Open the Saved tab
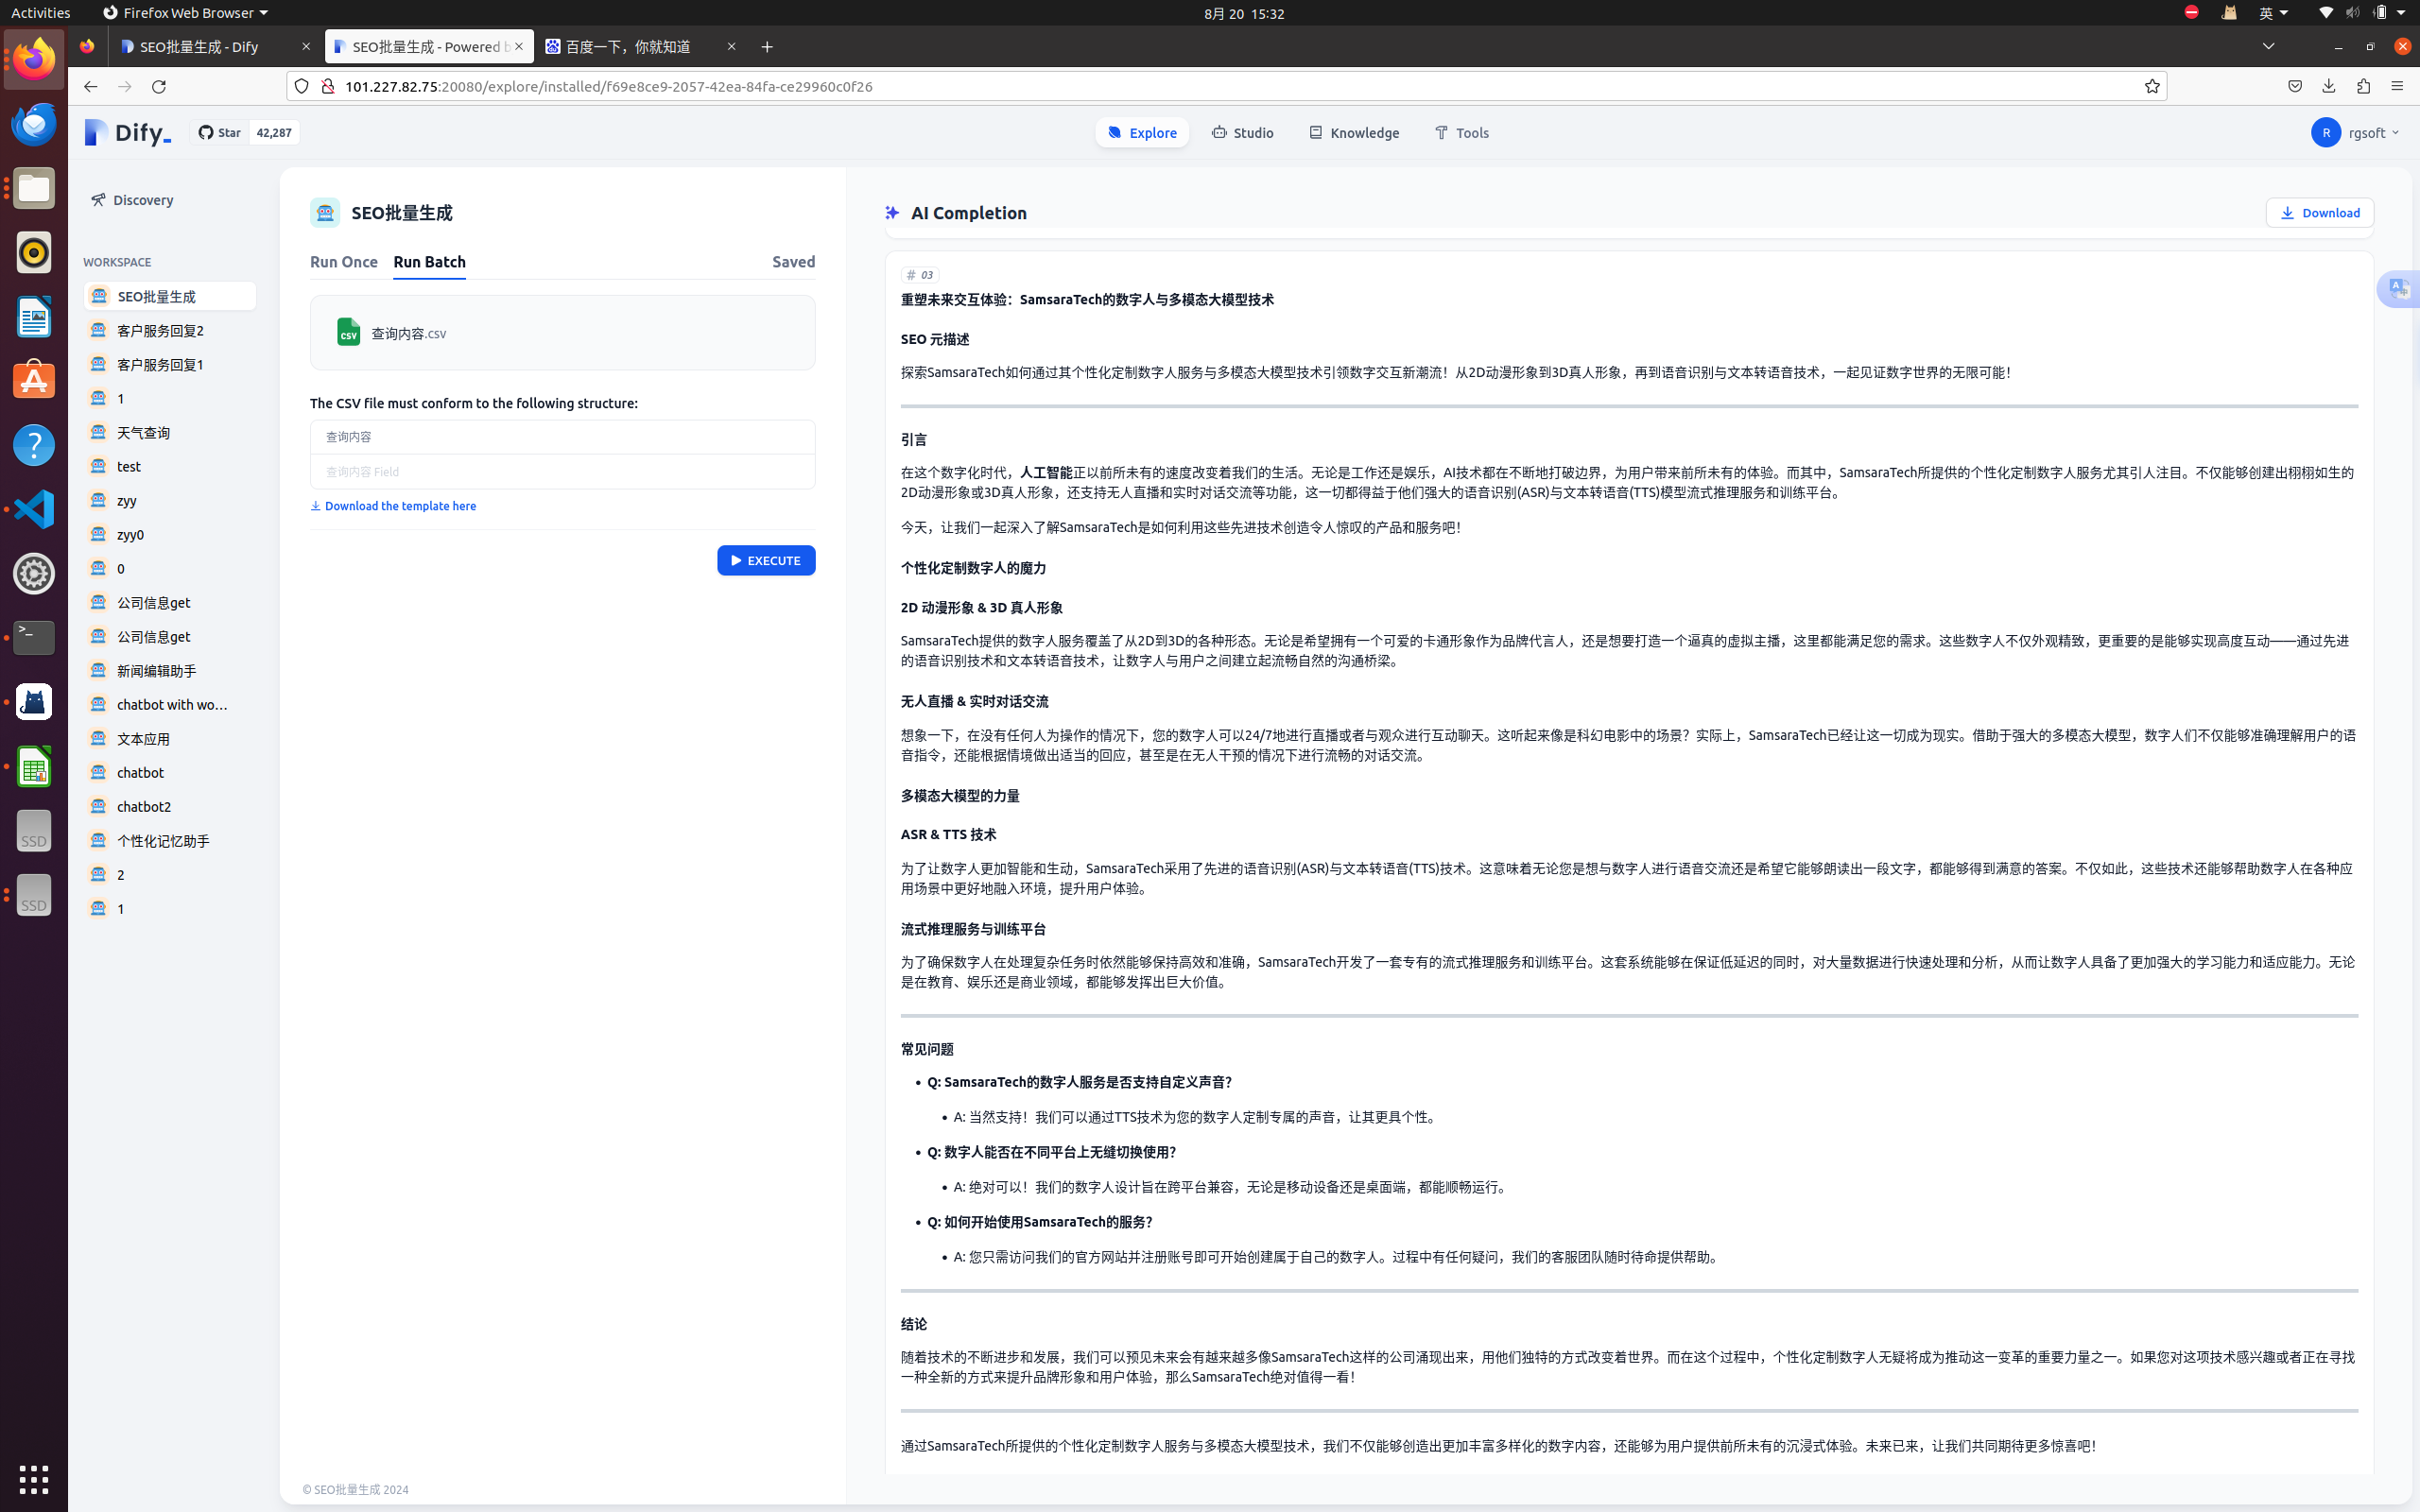2420x1512 pixels. coord(793,261)
